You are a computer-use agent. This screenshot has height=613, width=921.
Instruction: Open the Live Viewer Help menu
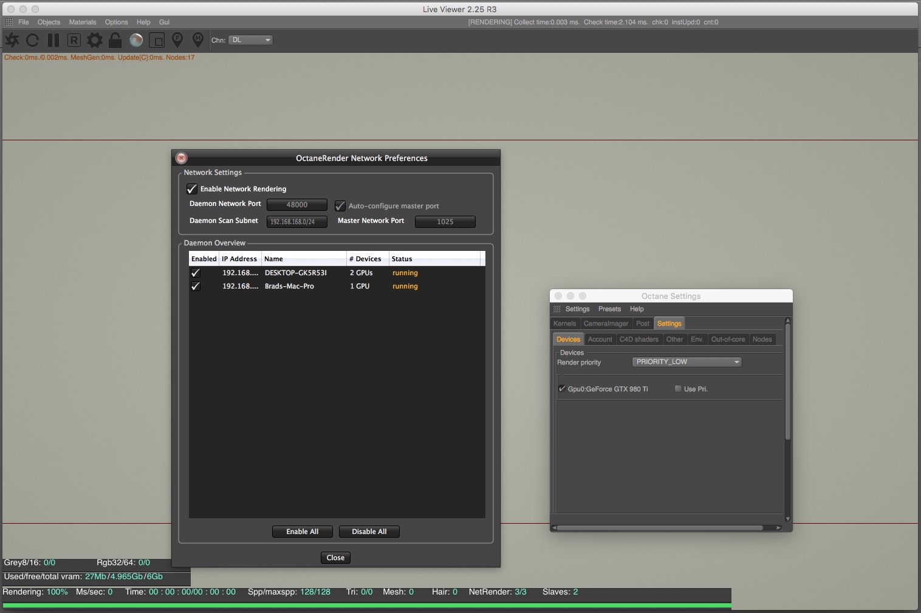[143, 22]
